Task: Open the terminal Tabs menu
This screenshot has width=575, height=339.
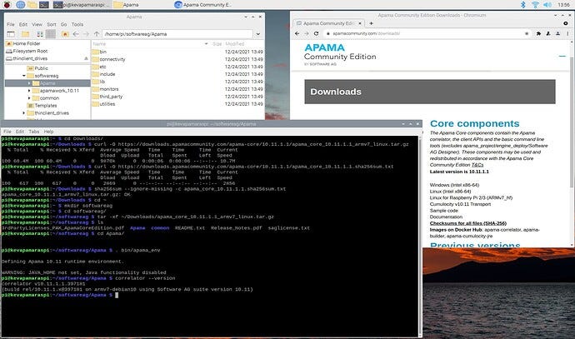Action: [x=33, y=132]
